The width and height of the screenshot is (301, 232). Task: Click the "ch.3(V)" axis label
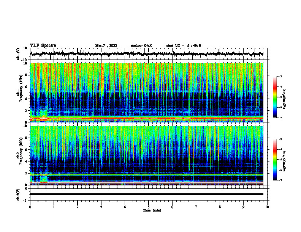[x=18, y=194]
